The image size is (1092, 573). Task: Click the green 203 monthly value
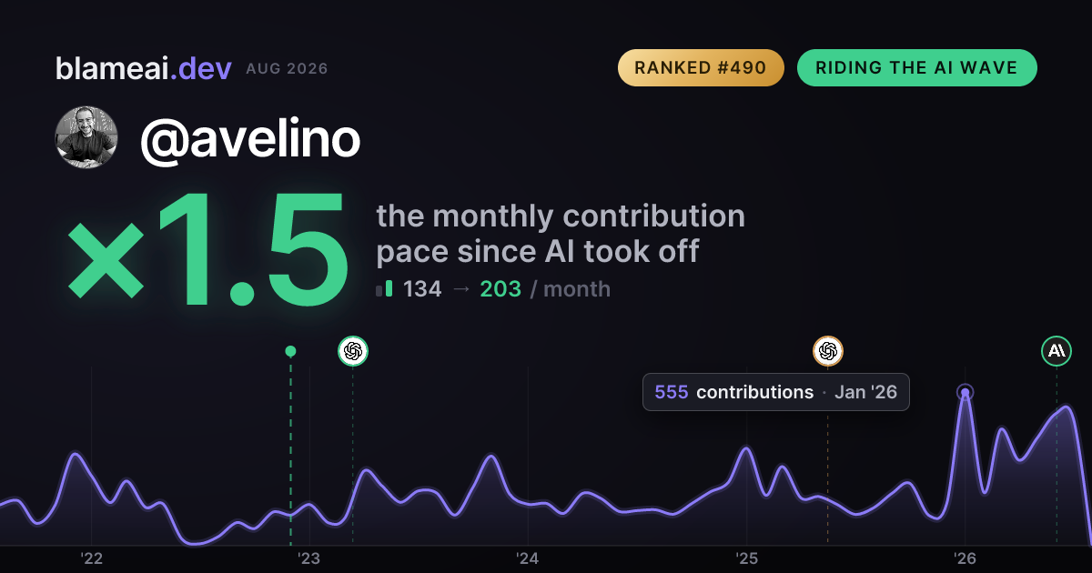[x=500, y=289]
